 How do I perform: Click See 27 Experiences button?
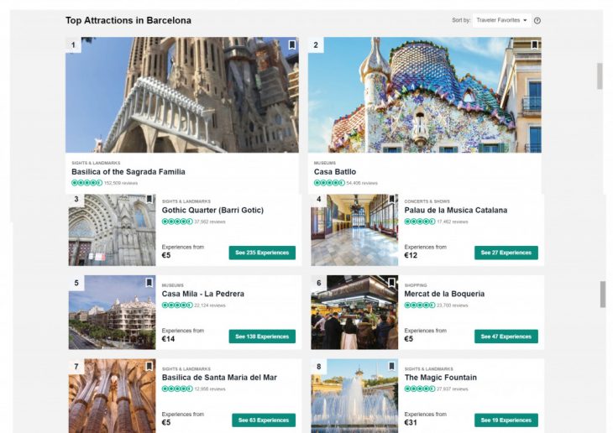click(506, 253)
